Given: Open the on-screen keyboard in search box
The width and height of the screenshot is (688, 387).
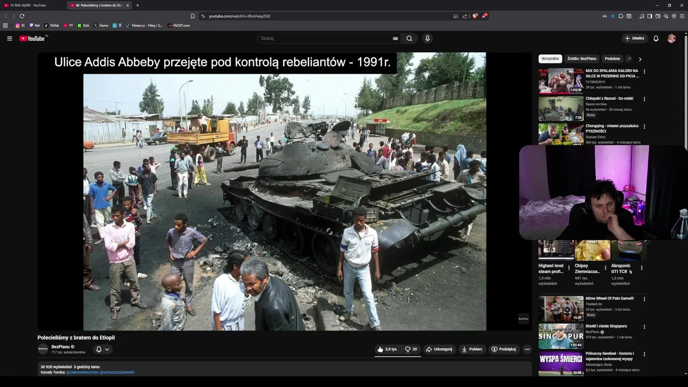Looking at the screenshot, I should tap(396, 39).
